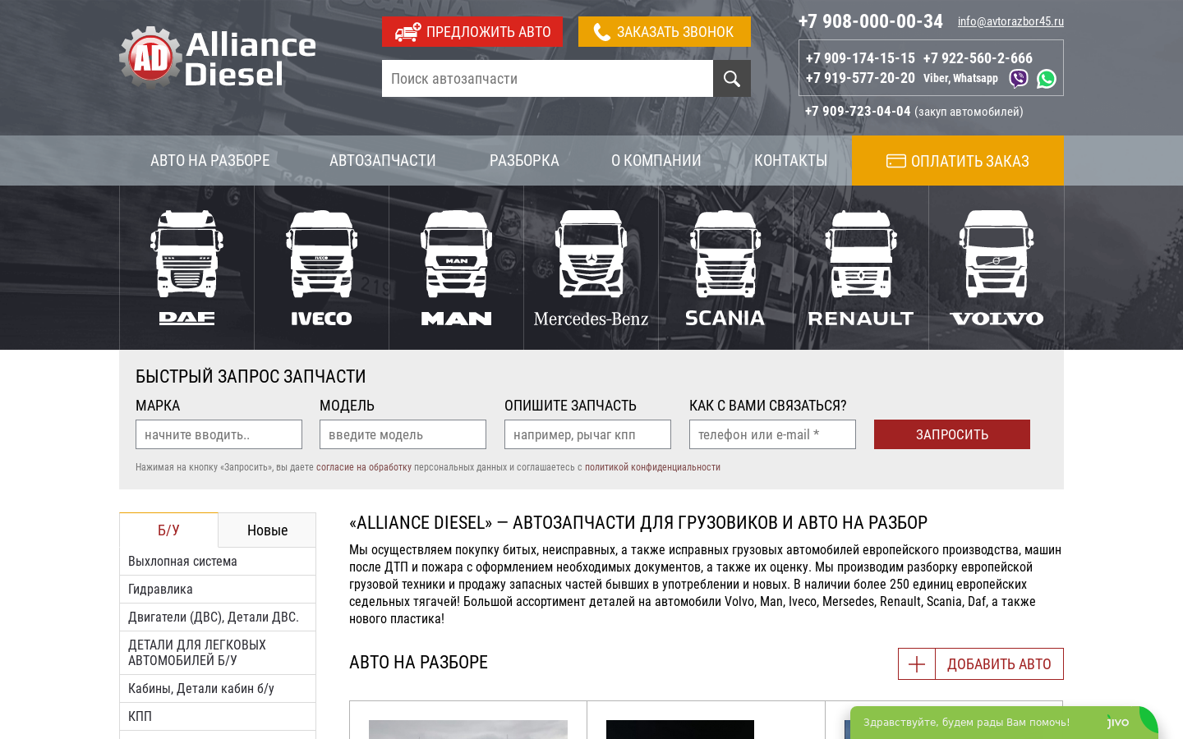The width and height of the screenshot is (1183, 739).
Task: Open the Автозапчасти menu
Action: point(383,161)
